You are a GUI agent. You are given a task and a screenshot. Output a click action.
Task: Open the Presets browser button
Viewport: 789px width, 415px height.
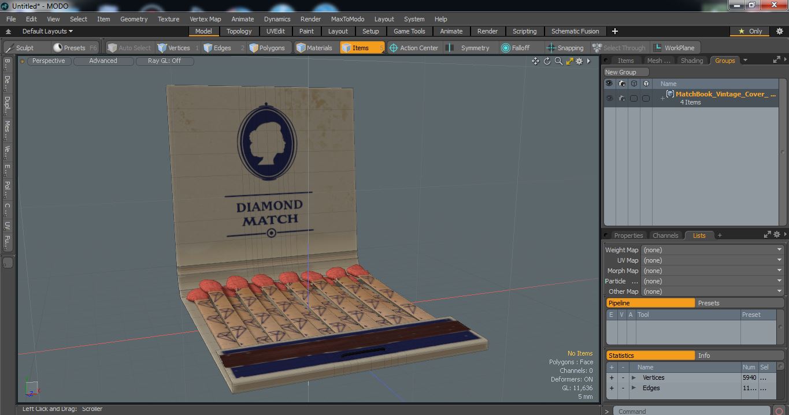click(x=74, y=48)
